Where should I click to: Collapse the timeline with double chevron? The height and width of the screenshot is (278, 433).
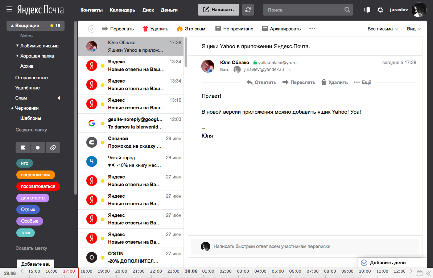click(429, 273)
